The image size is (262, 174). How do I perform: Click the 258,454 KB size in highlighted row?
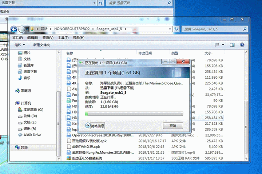click(214, 118)
